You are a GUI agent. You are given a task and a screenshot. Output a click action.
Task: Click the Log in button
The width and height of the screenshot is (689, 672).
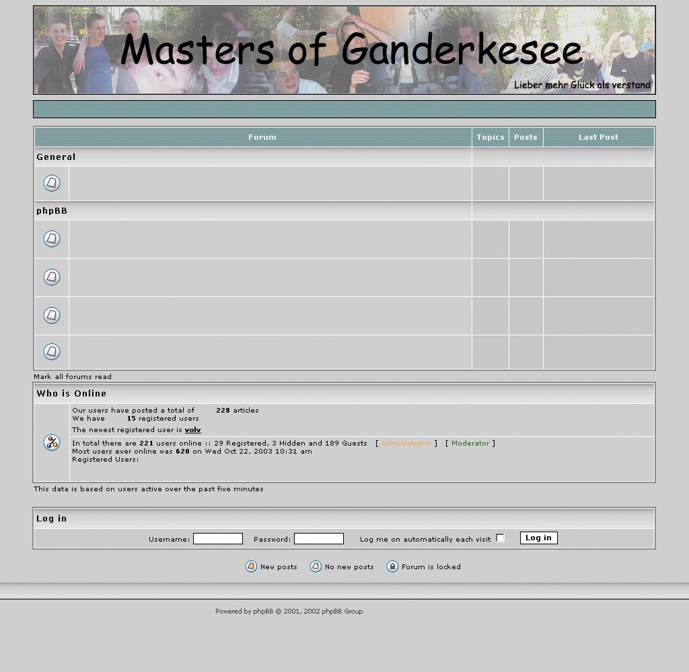click(539, 538)
